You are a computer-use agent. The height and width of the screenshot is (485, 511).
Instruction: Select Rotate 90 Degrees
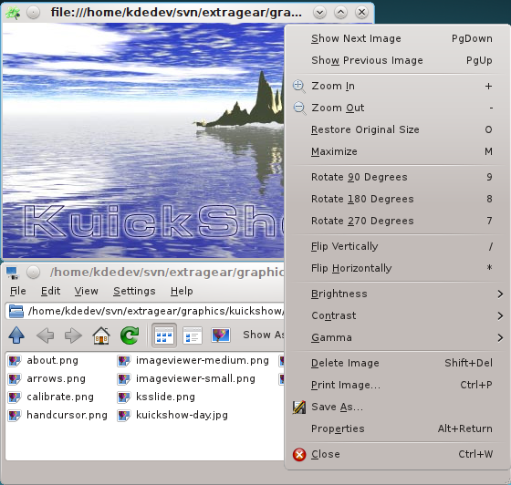398,177
